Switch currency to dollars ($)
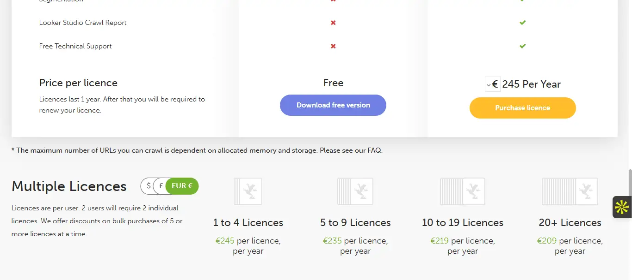This screenshot has width=632, height=280. point(148,186)
